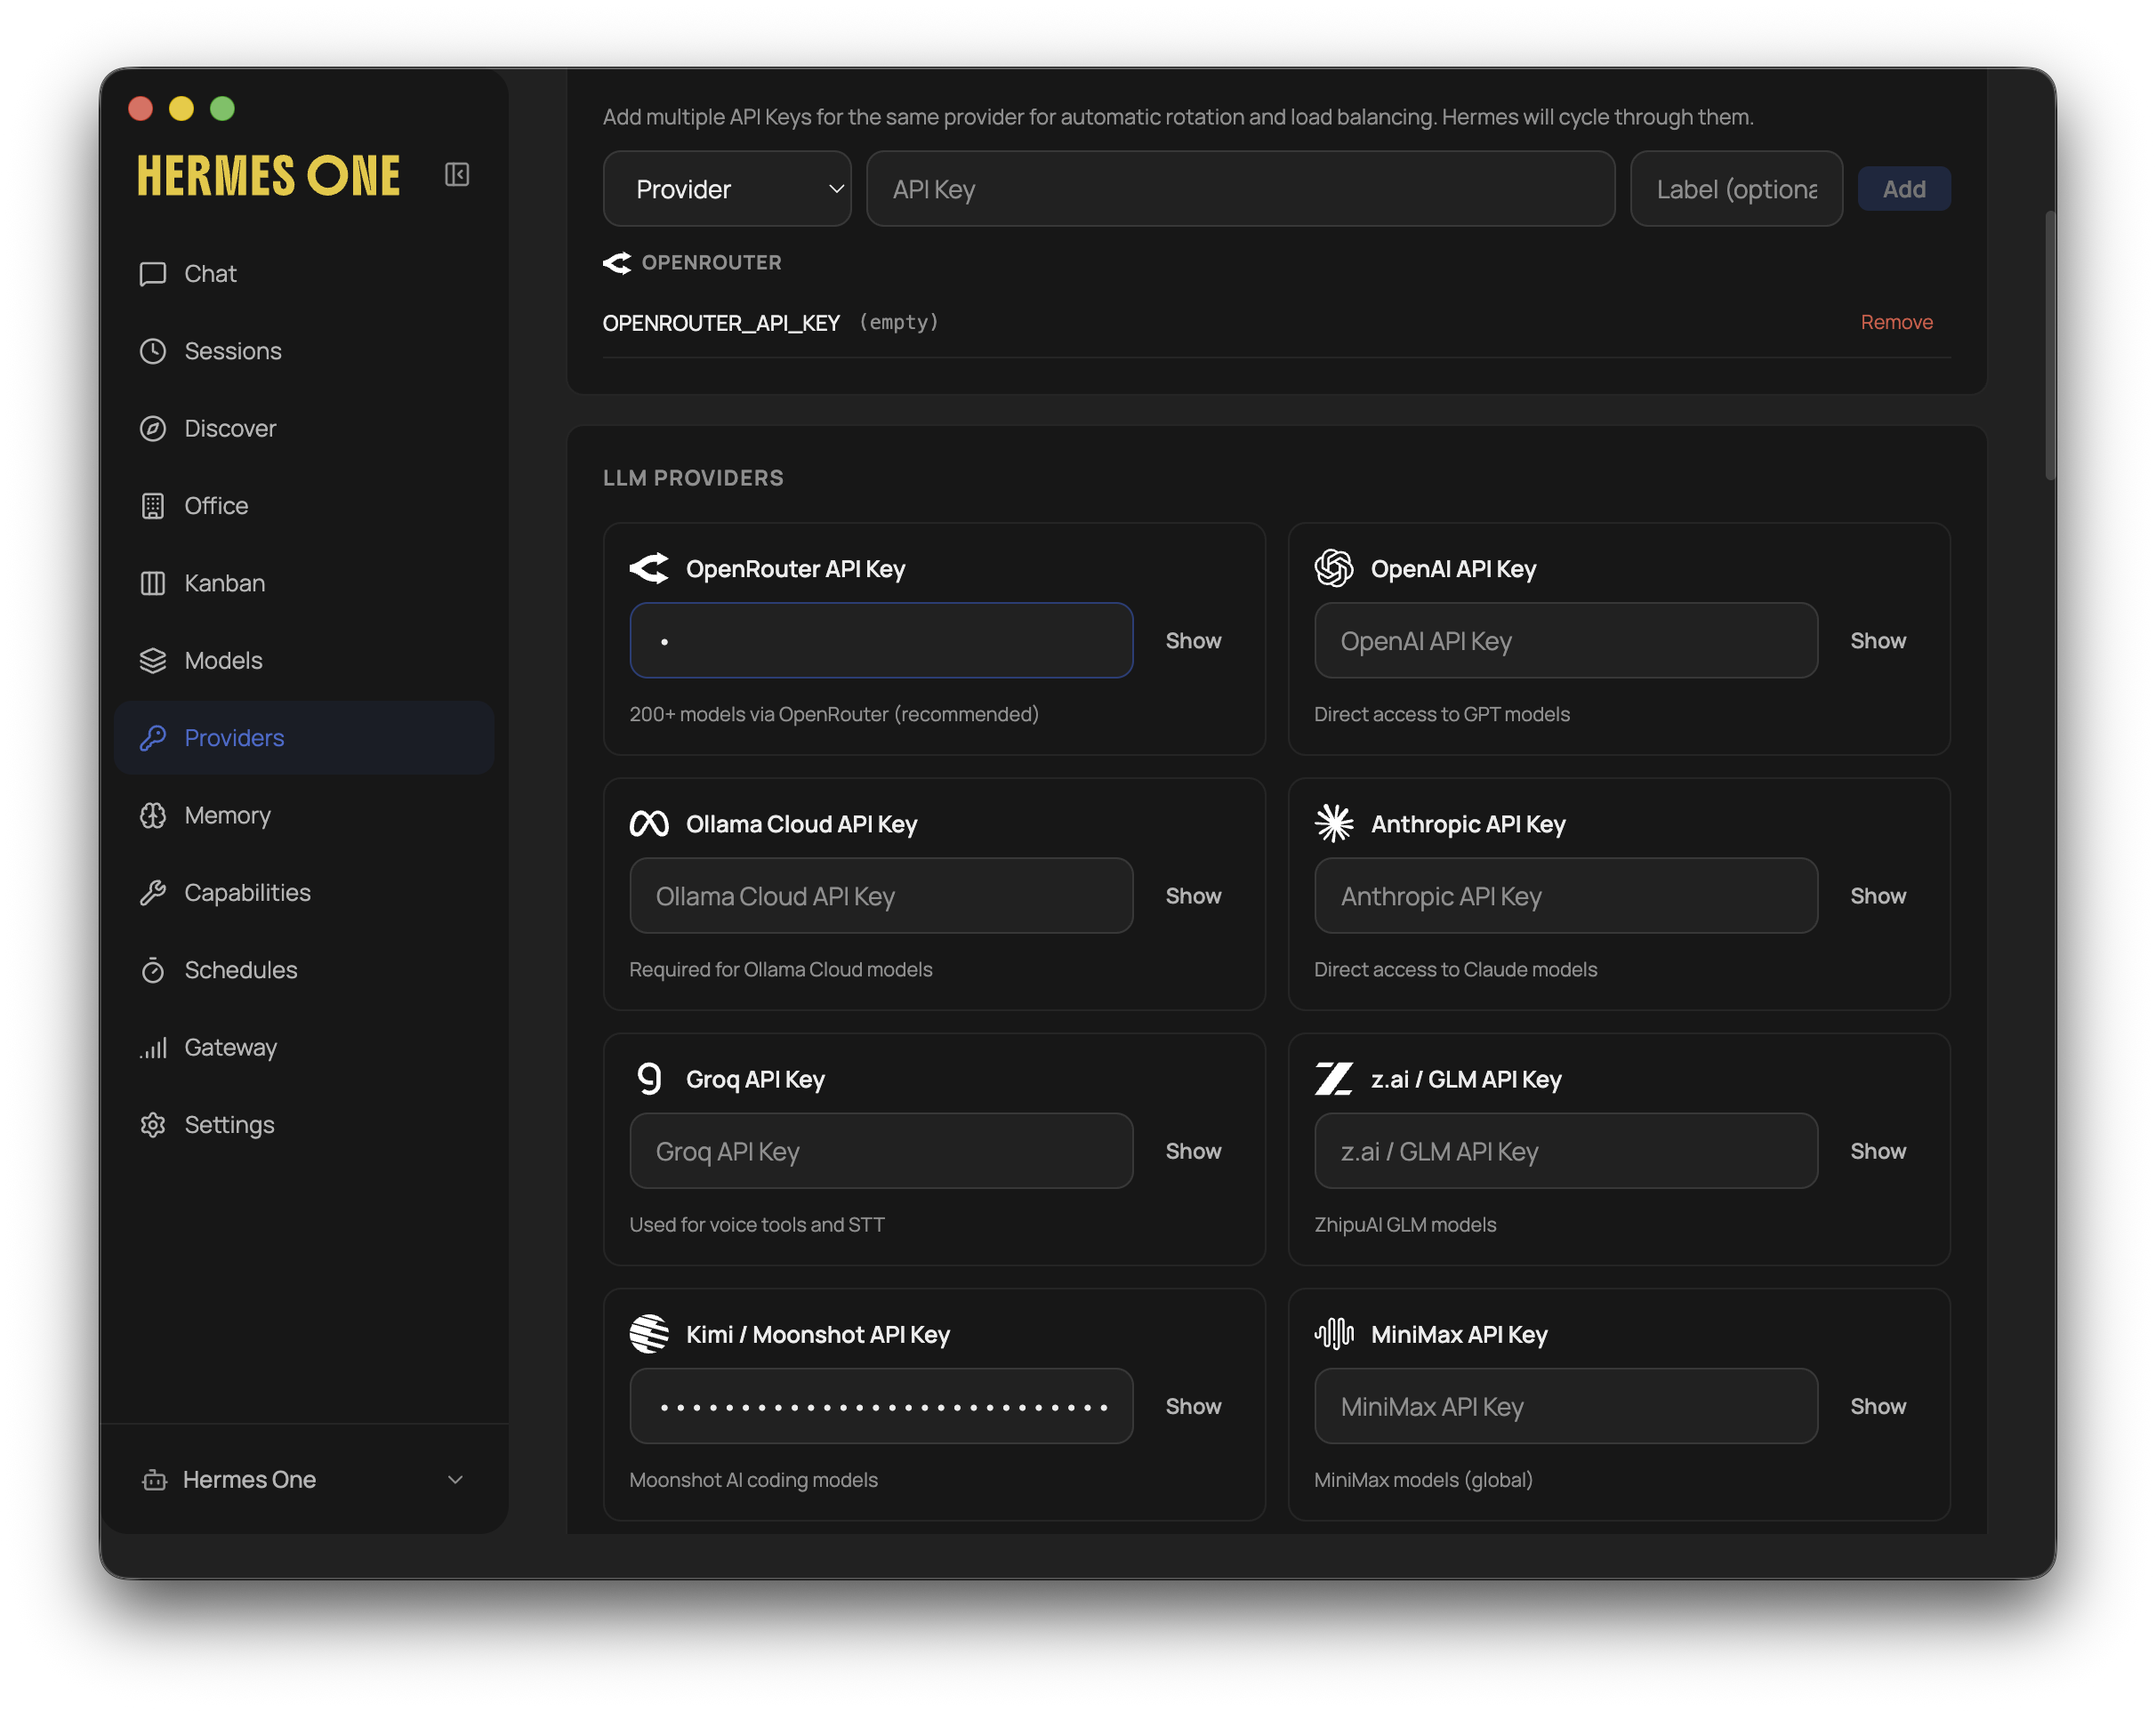The height and width of the screenshot is (1711, 2156).
Task: Click the OpenRouter logo in the key list header
Action: [617, 263]
